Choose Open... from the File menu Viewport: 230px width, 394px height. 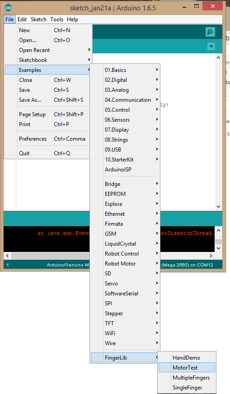click(x=48, y=40)
